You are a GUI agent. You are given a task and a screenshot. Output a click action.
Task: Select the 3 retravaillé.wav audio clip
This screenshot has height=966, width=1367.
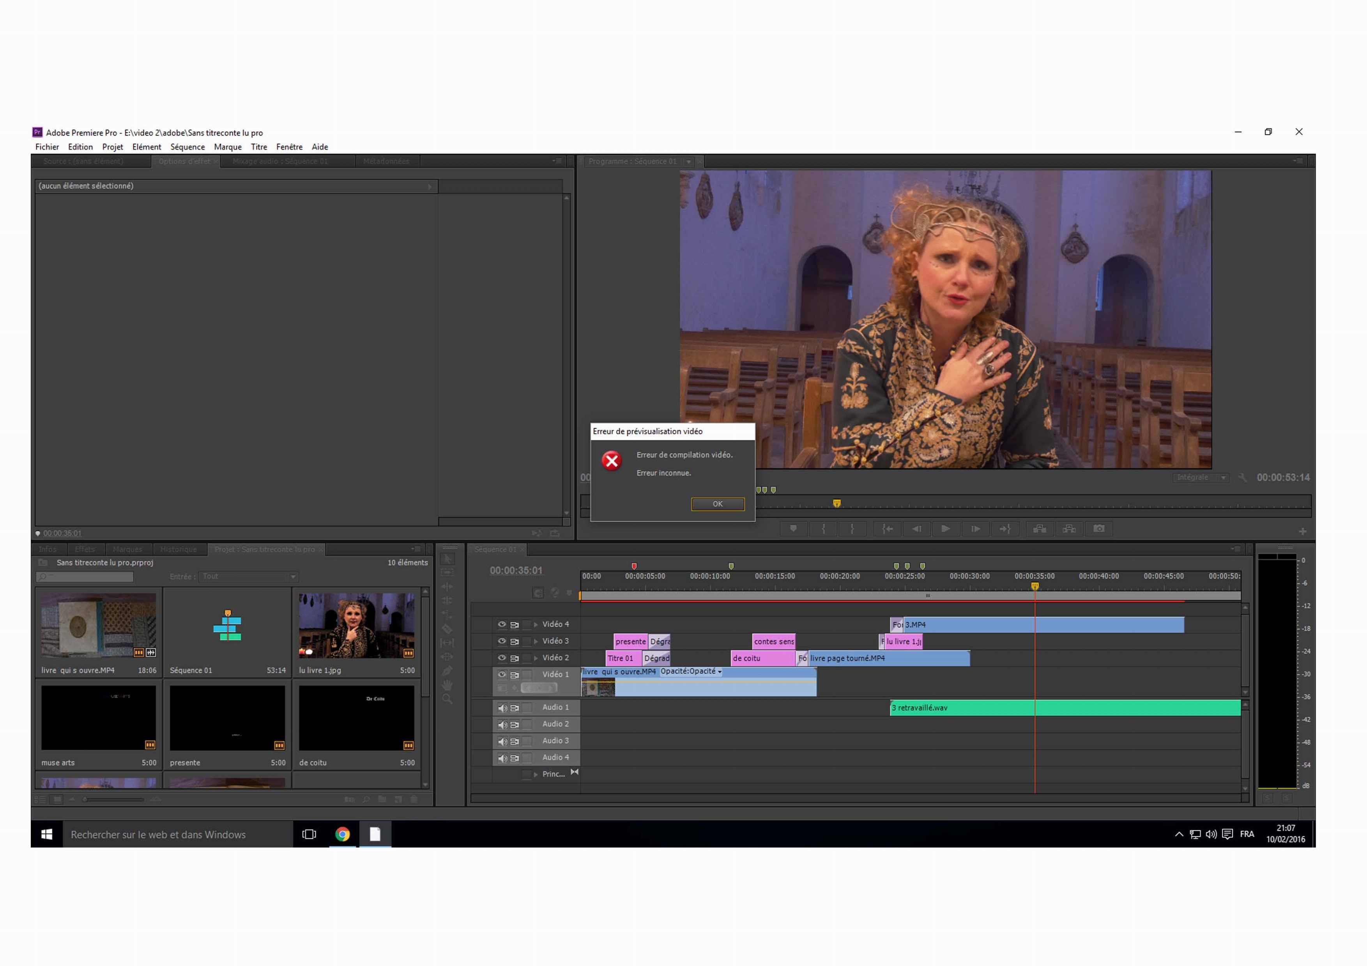point(1065,708)
